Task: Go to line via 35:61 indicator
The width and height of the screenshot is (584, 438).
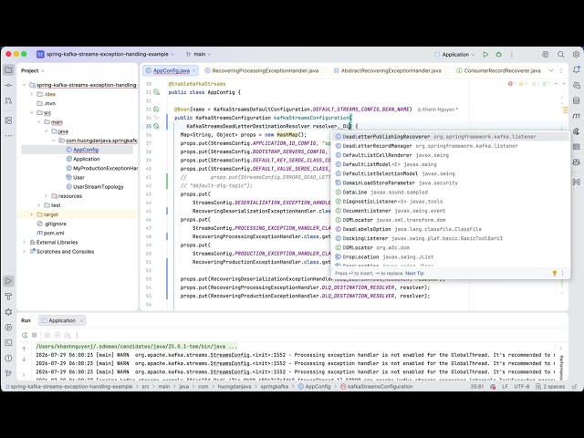Action: [476, 387]
